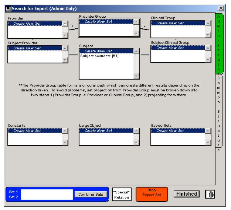231x210 pixels.
Task: Select Create New Set in Constants list
Action: click(35, 131)
